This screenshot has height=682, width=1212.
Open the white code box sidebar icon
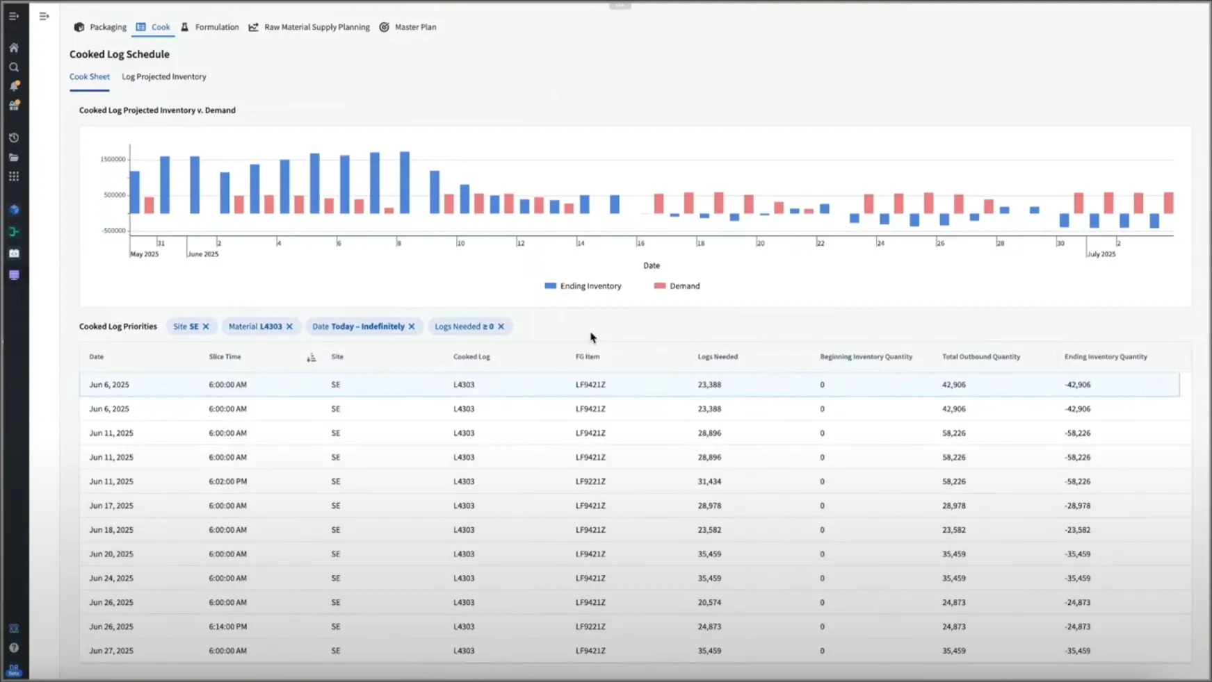pyautogui.click(x=13, y=253)
